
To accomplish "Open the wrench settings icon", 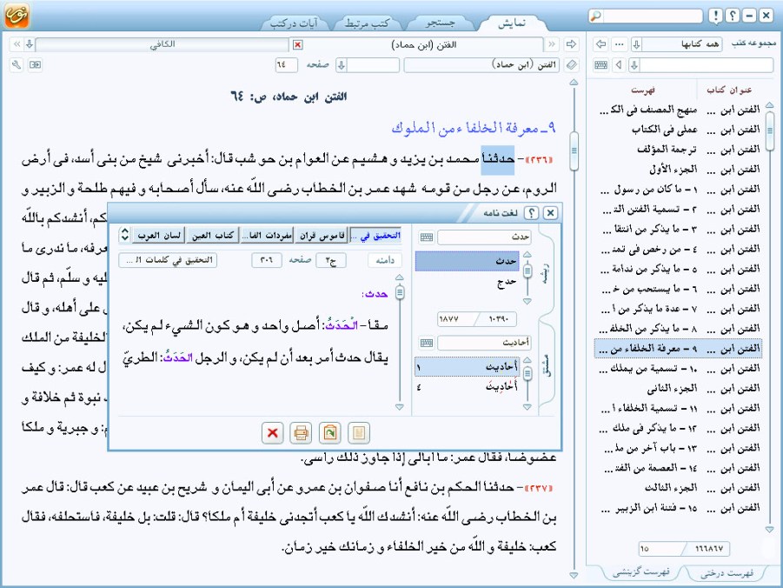I will click(x=17, y=65).
